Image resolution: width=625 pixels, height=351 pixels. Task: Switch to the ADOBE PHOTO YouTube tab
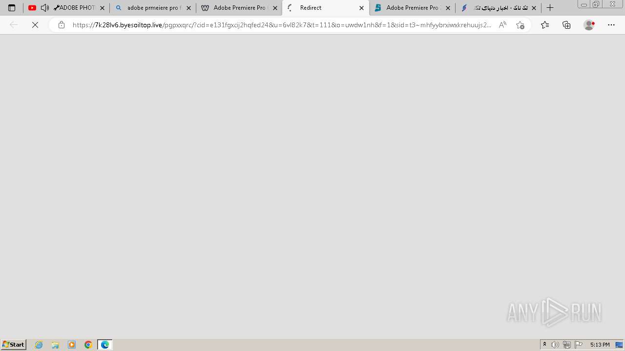(66, 8)
